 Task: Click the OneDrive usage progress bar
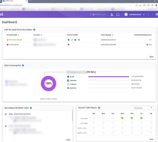point(109,88)
